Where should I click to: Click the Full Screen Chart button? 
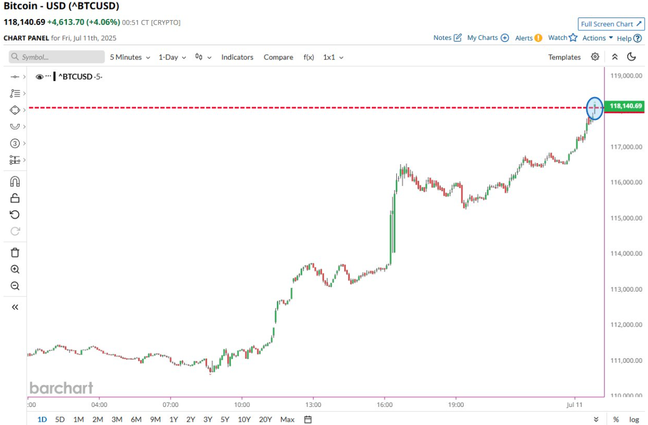(611, 24)
